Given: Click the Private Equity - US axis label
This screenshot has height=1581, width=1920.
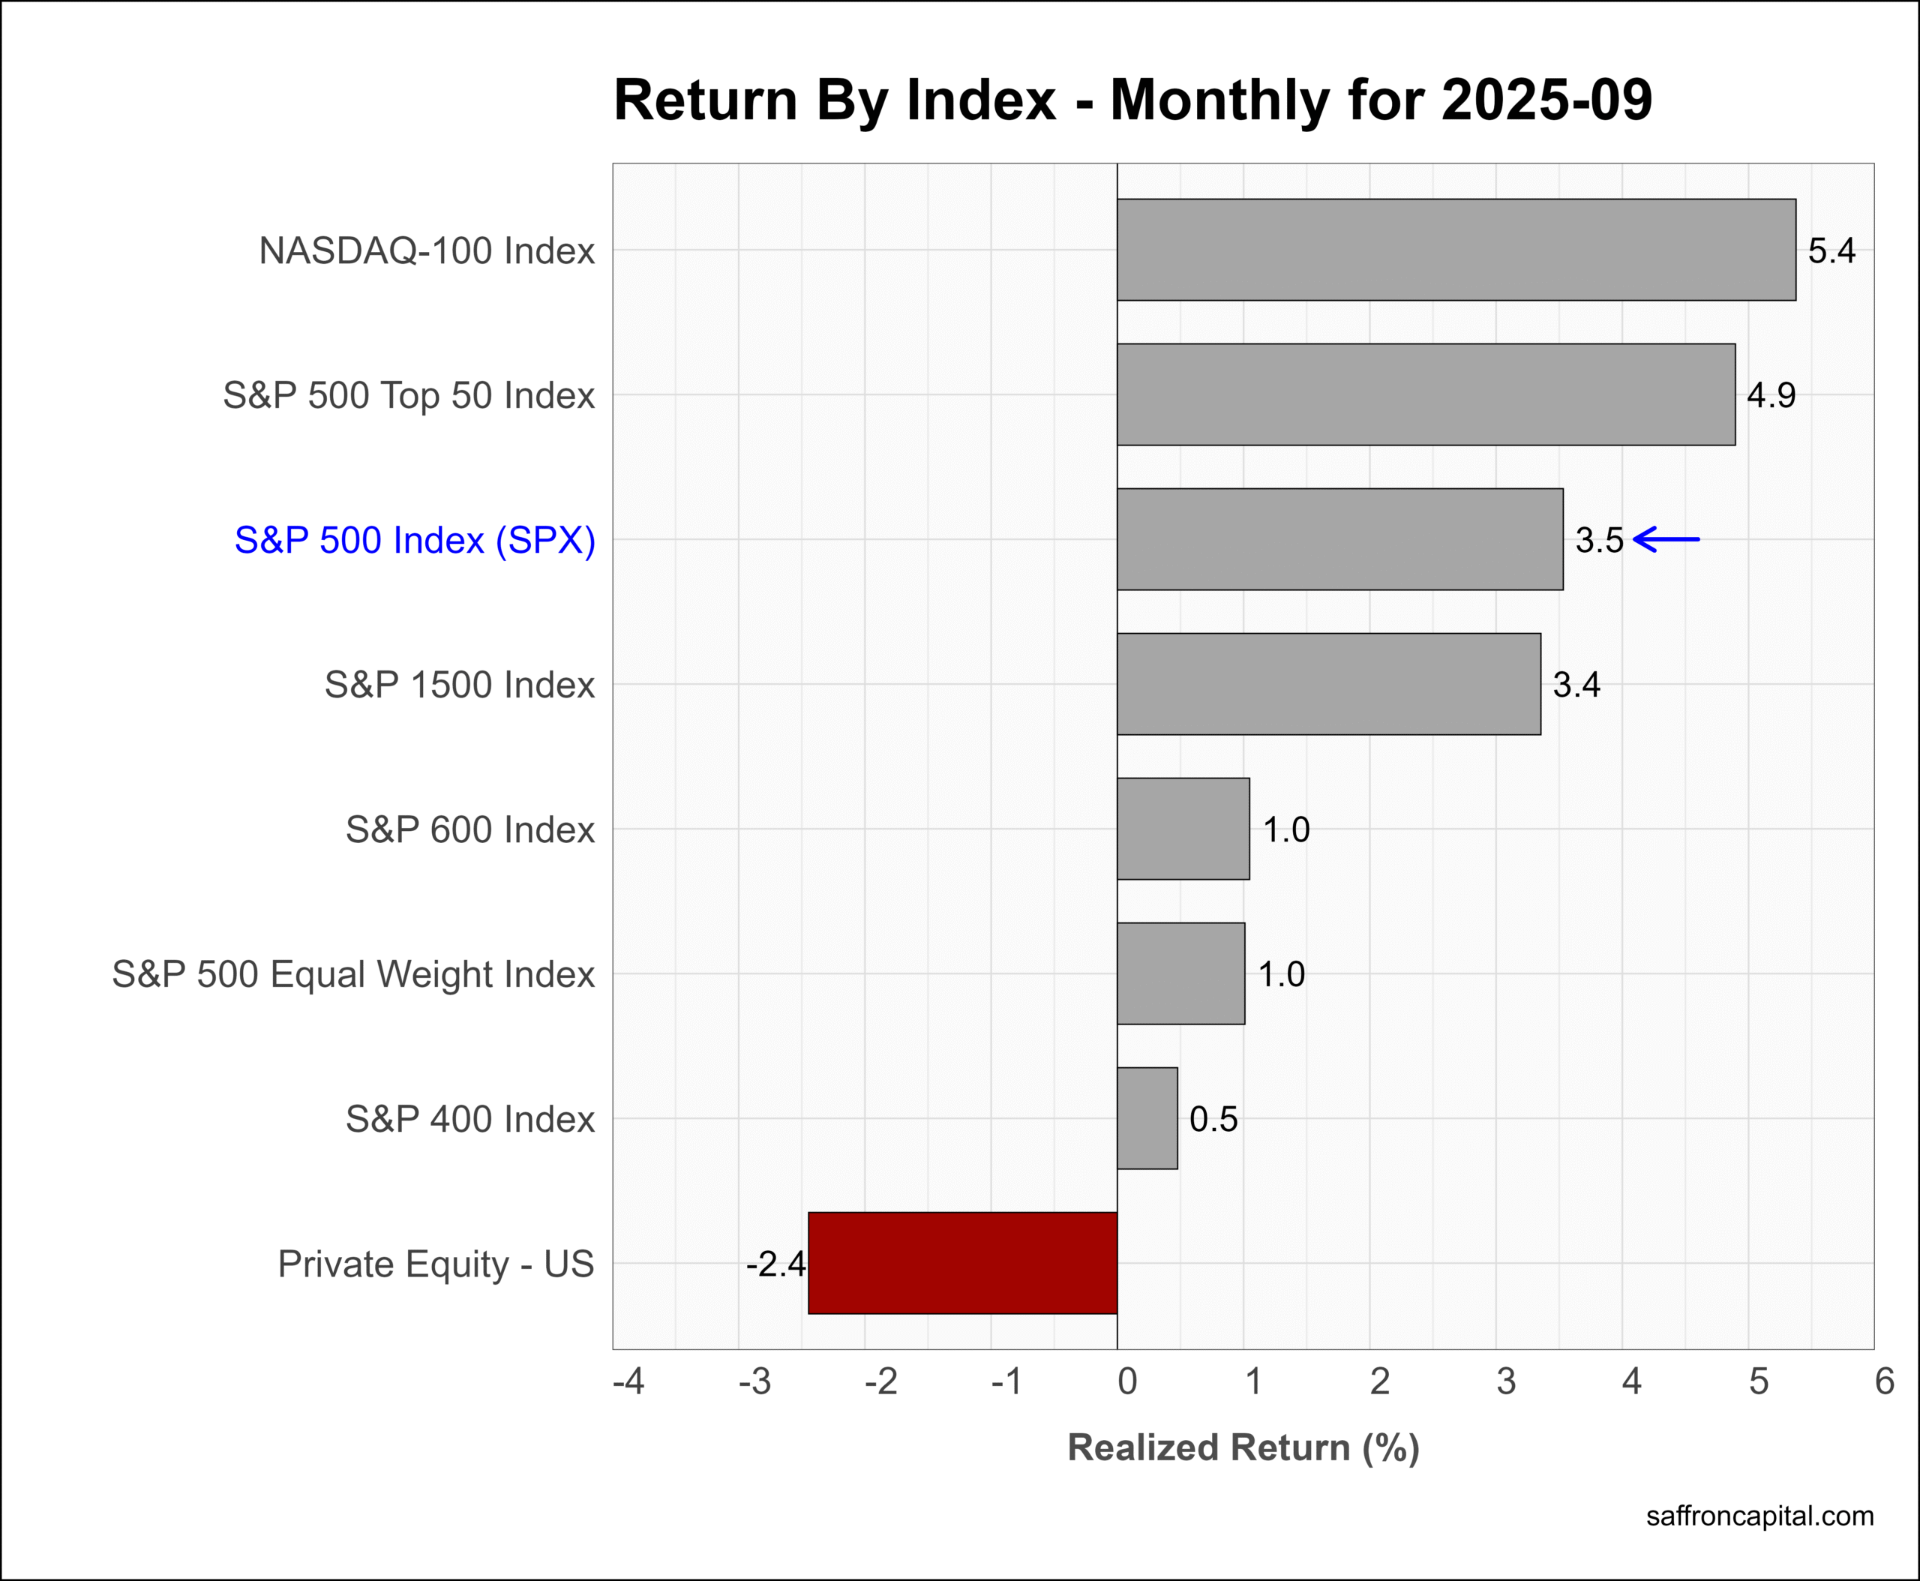Looking at the screenshot, I should tap(435, 1264).
